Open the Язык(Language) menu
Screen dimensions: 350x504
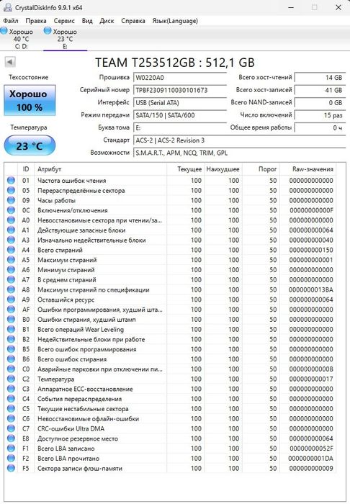pos(175,21)
